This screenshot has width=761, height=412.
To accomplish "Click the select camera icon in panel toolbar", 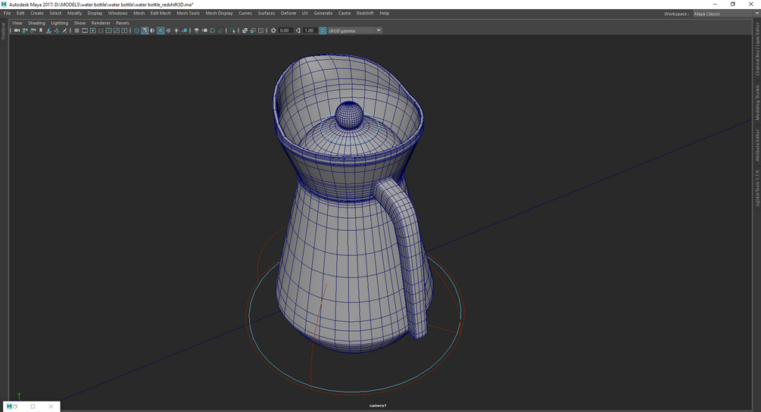I will [x=17, y=30].
